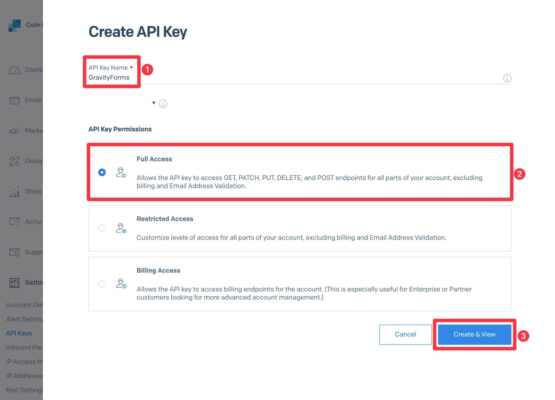Open Inbound Parse in the sidebar

pos(24,348)
